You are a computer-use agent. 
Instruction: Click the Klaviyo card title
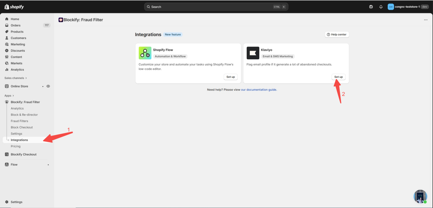267,50
